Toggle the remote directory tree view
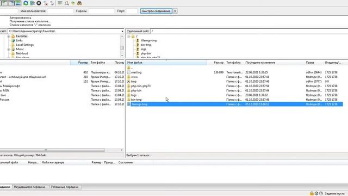The image size is (348, 196). [11, 3]
